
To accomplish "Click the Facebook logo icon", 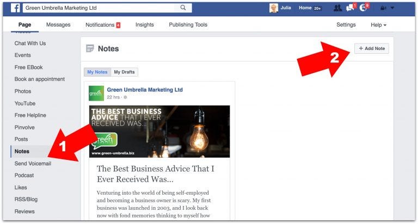I will pos(15,8).
